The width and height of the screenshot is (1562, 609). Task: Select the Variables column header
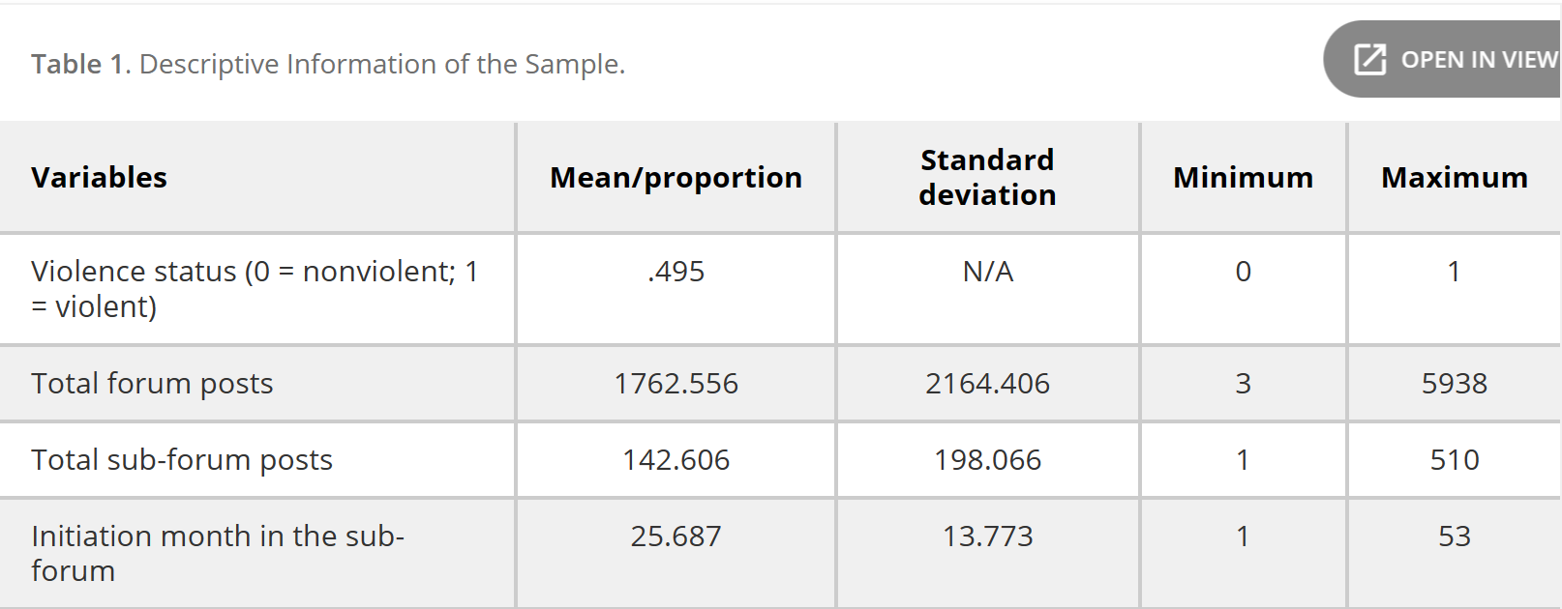(x=99, y=178)
